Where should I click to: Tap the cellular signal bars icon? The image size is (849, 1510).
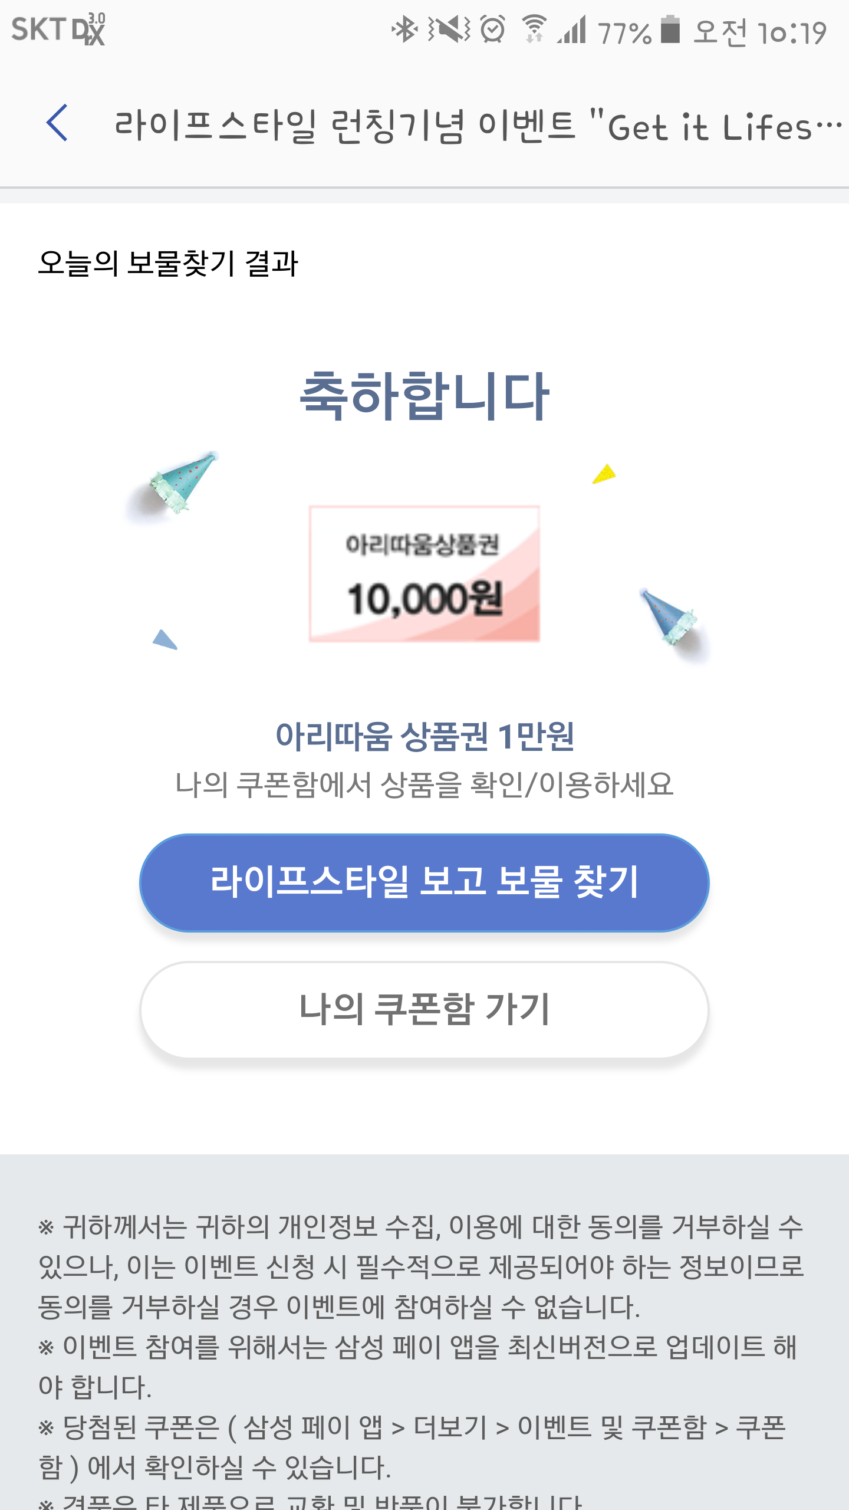point(572,30)
